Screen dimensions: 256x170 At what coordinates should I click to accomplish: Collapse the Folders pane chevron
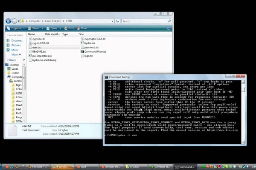pyautogui.click(x=24, y=60)
